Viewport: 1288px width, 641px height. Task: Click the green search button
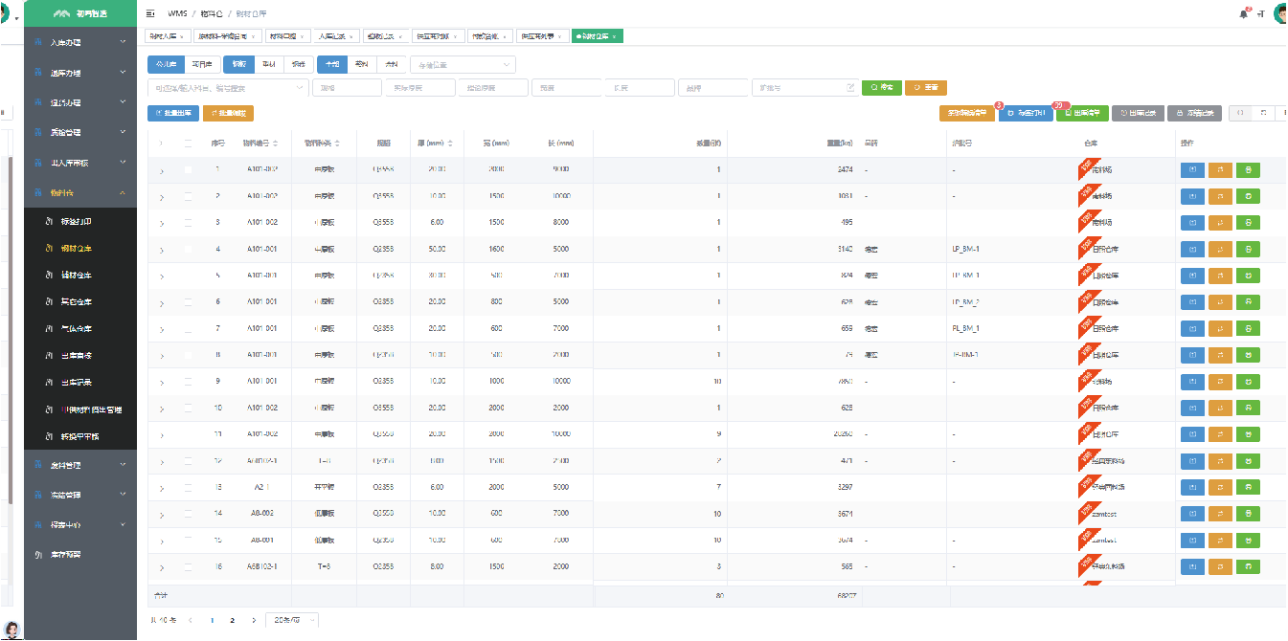click(882, 88)
